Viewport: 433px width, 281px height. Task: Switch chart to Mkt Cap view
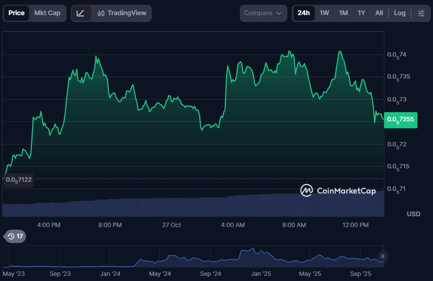coord(48,13)
